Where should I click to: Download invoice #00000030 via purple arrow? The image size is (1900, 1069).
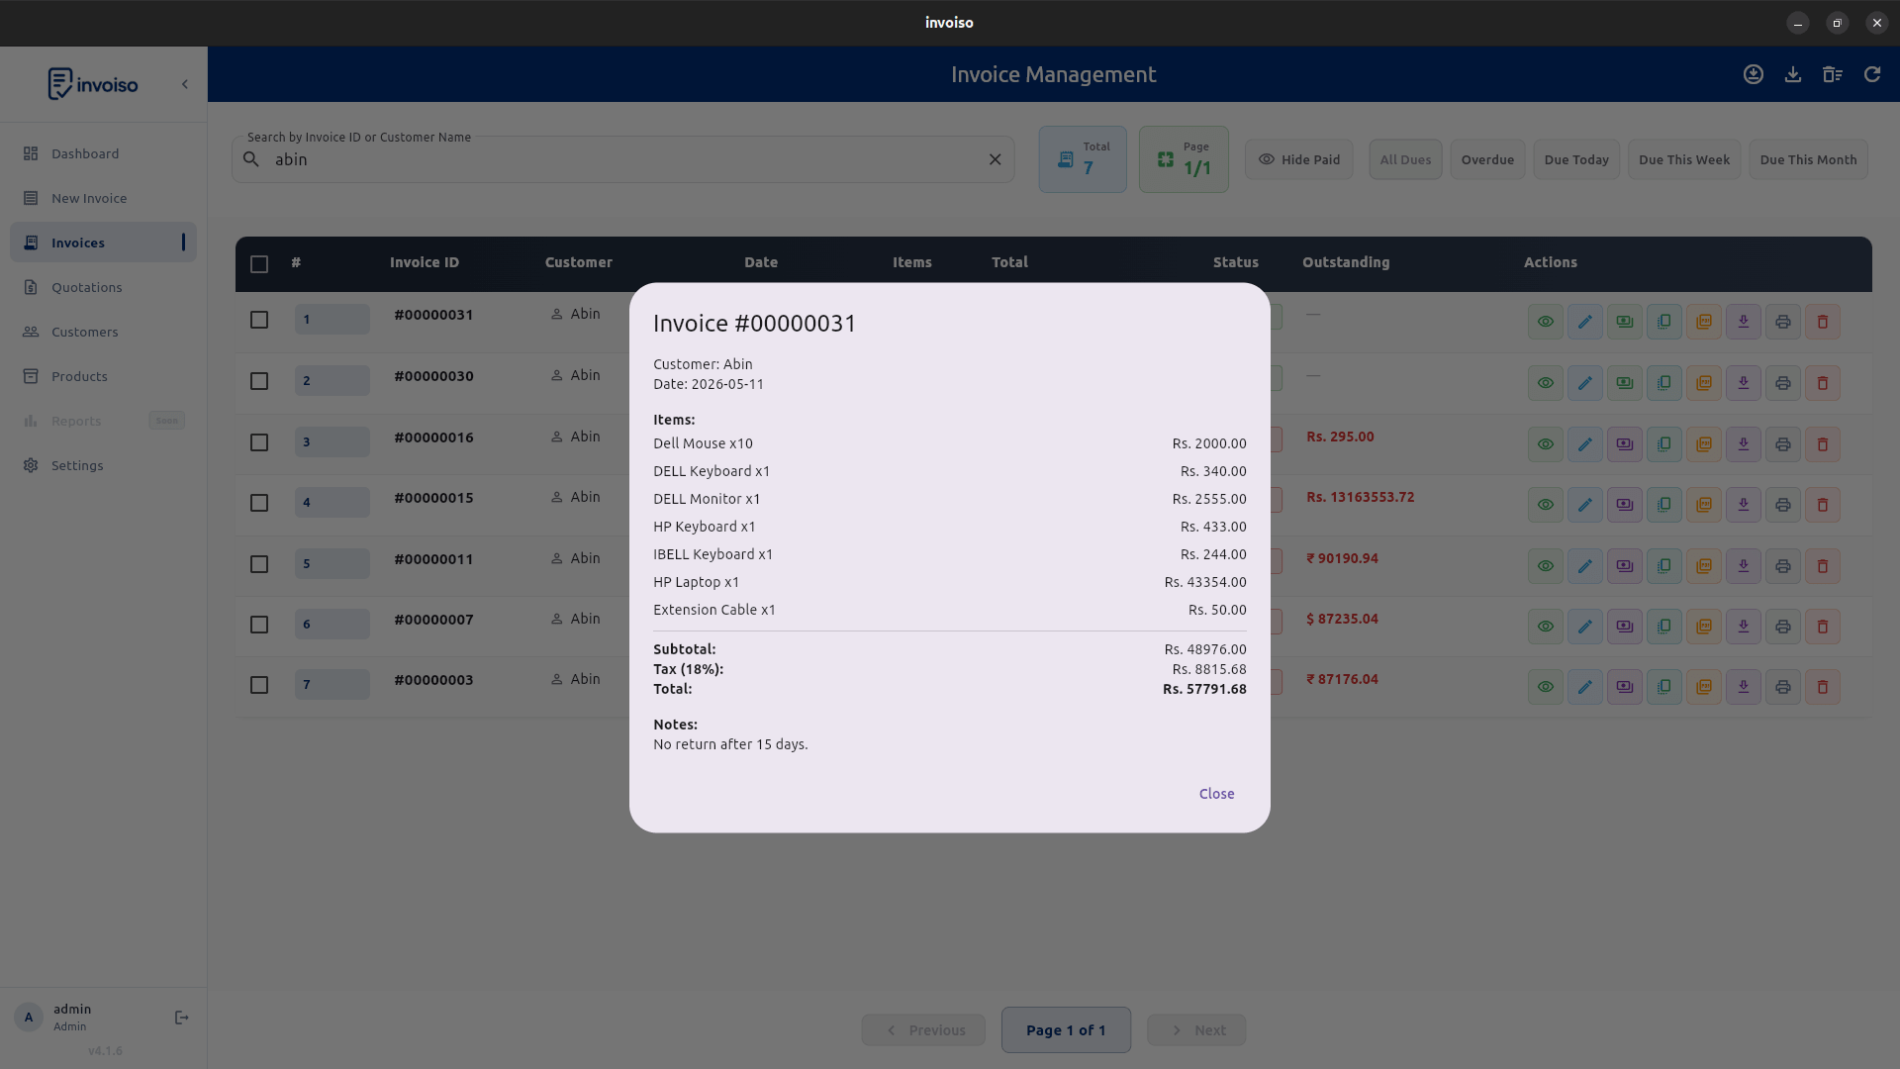1744,383
